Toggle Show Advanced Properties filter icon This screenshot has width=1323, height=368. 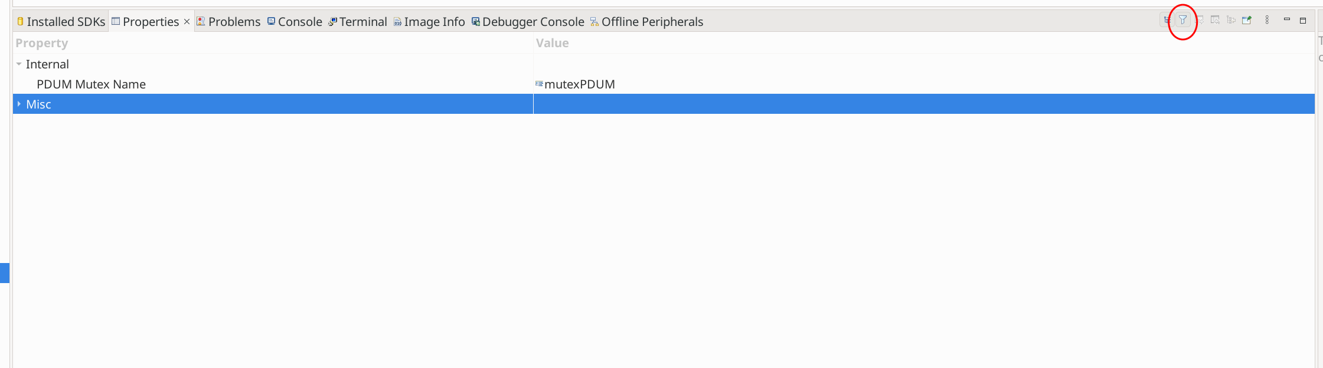[x=1182, y=20]
